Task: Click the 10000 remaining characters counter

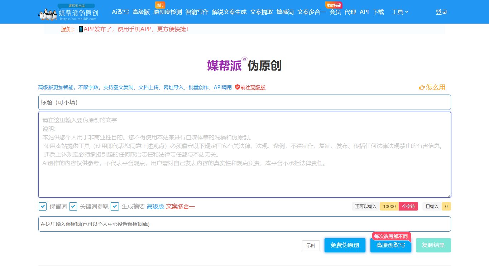Action: point(389,206)
